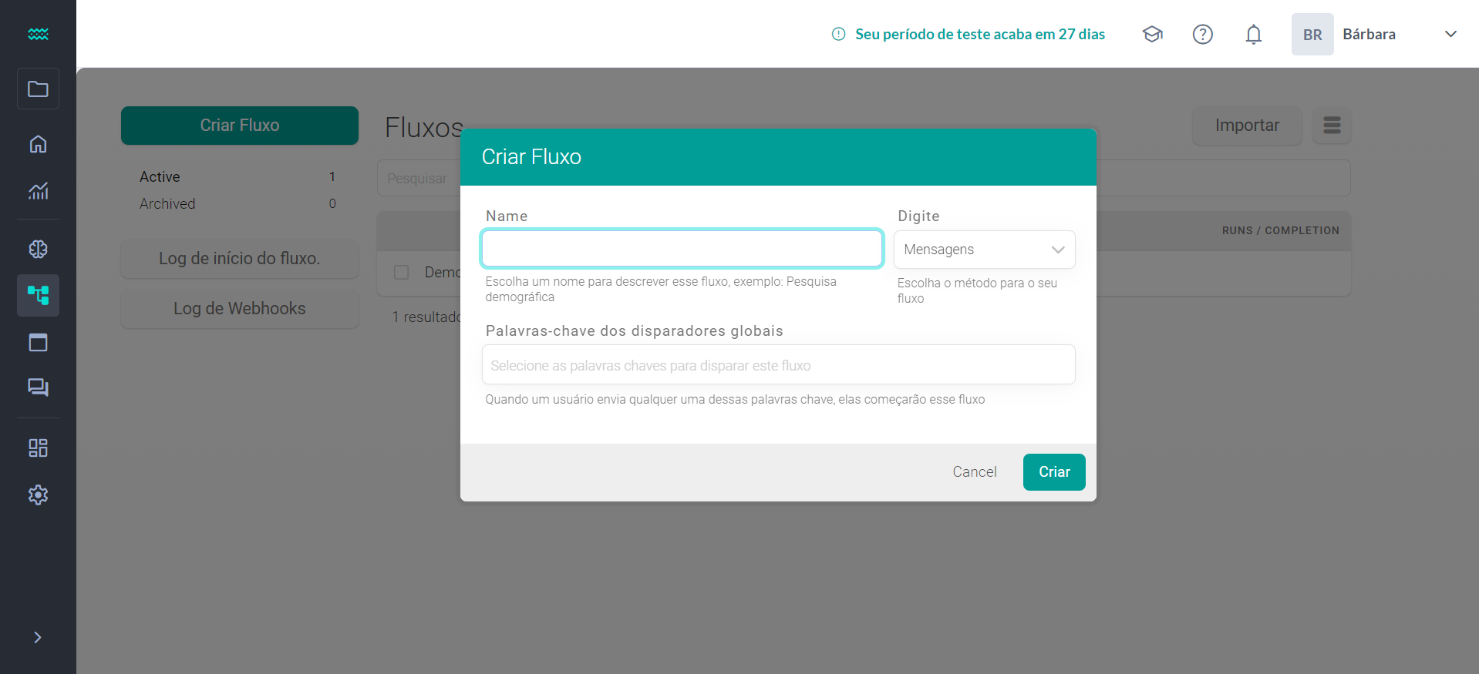Click the graduation cap tutorials icon
The width and height of the screenshot is (1479, 674).
pyautogui.click(x=1152, y=35)
